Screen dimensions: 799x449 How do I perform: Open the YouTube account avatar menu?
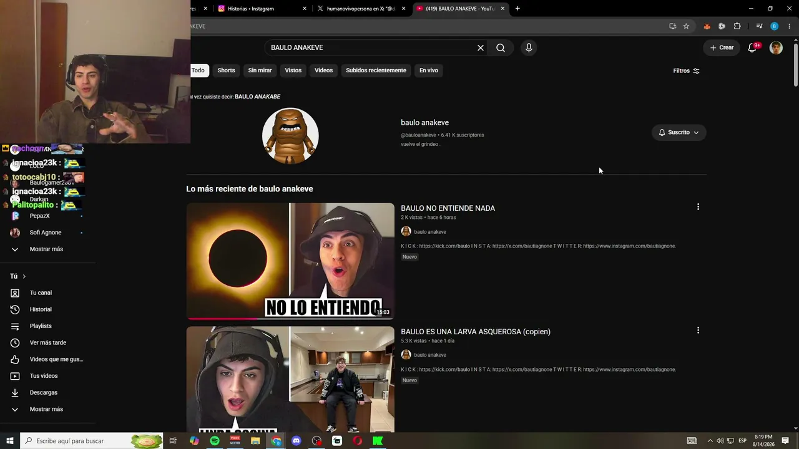[776, 48]
